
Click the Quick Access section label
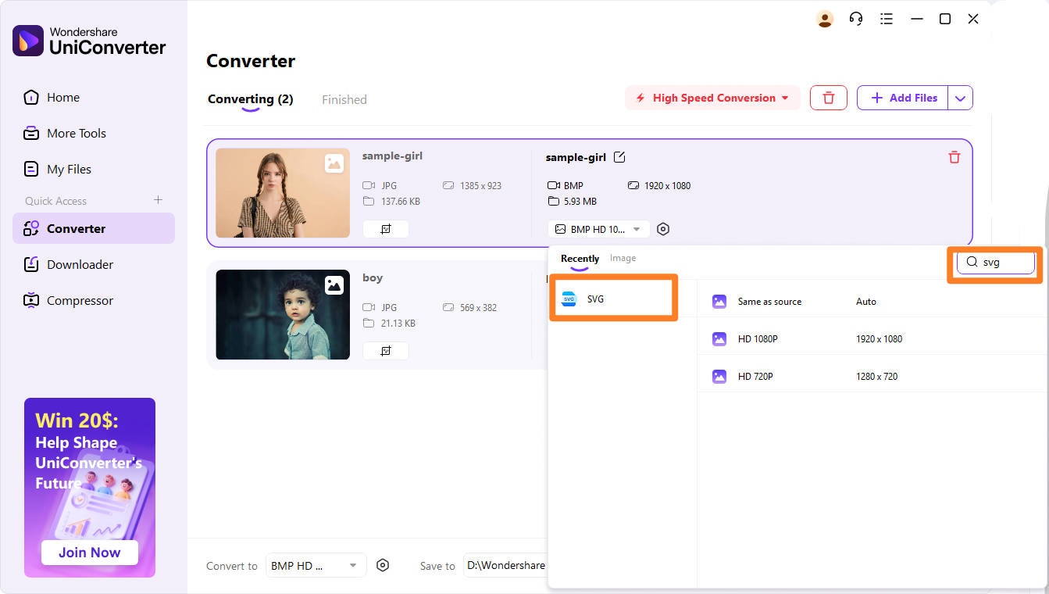(55, 201)
